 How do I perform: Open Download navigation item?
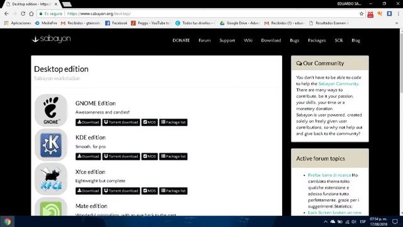pos(271,40)
